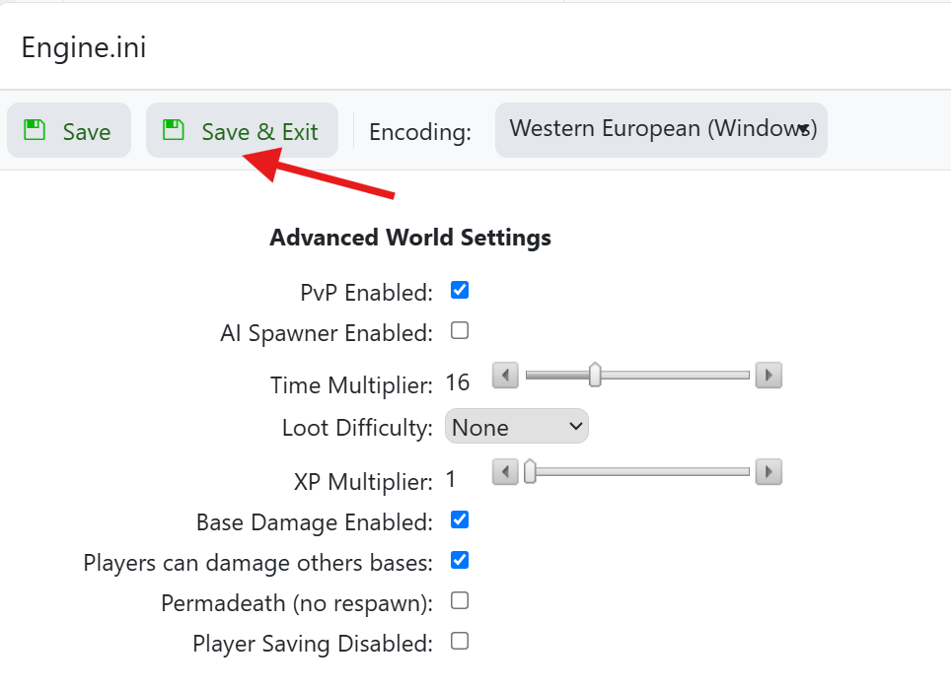951x690 pixels.
Task: Click the Advanced World Settings heading
Action: click(x=410, y=238)
